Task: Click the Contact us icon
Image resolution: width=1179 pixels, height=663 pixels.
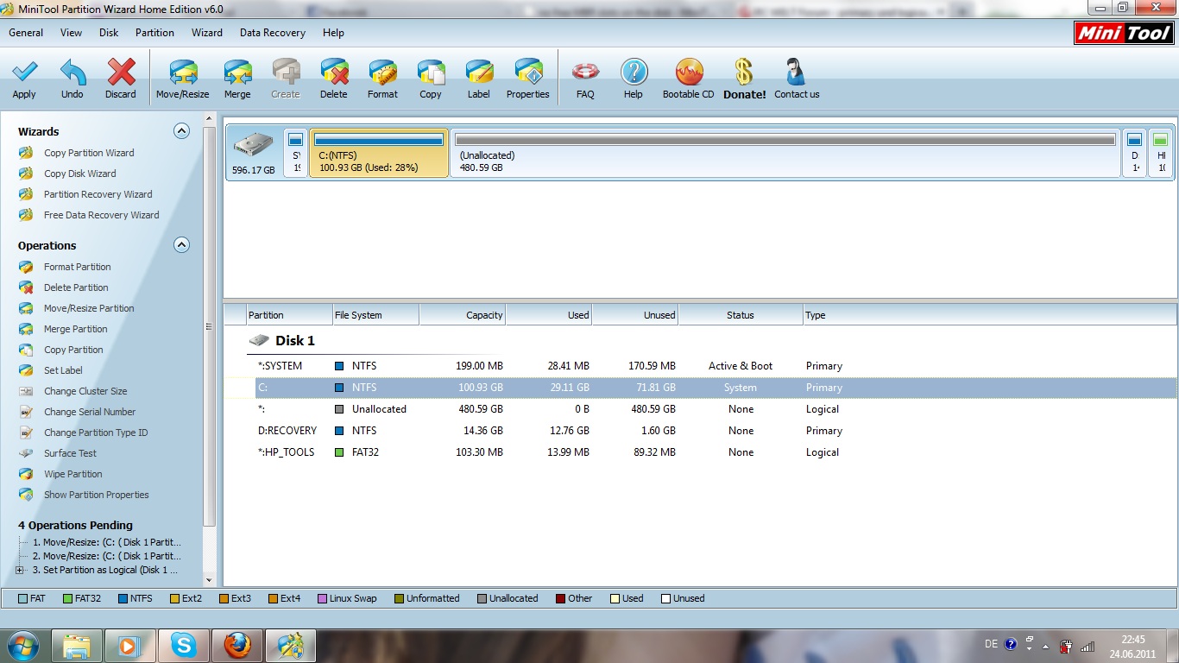Action: pyautogui.click(x=796, y=72)
